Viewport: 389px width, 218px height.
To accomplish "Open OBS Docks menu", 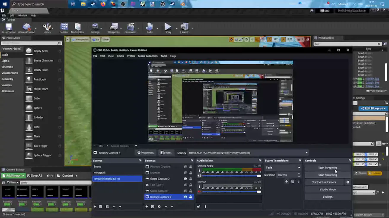I will click(x=120, y=56).
